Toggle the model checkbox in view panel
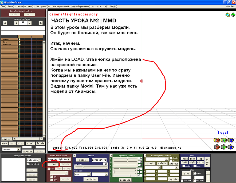The image size is (236, 183). point(184,166)
